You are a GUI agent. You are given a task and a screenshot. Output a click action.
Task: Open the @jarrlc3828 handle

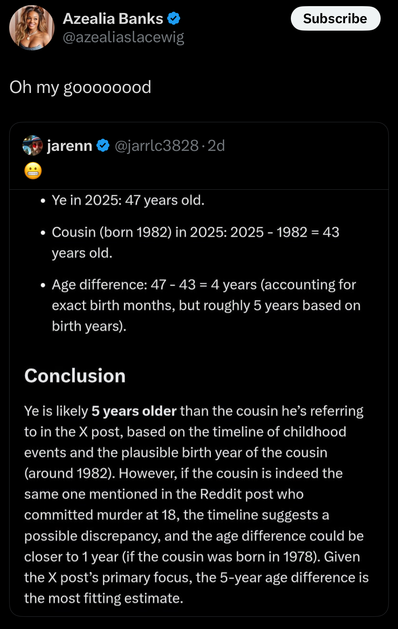click(156, 146)
